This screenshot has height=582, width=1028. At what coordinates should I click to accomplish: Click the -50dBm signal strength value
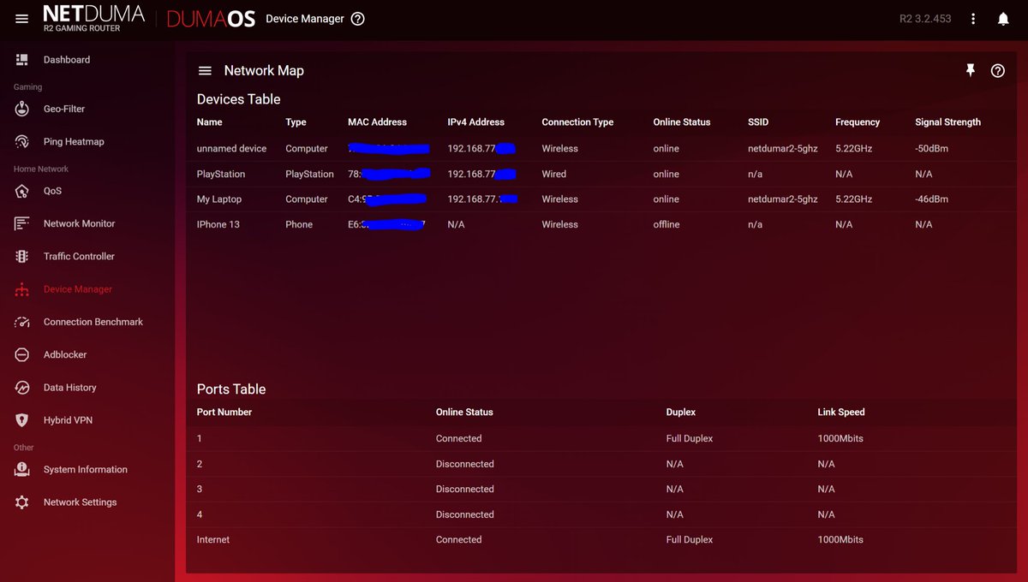click(932, 148)
